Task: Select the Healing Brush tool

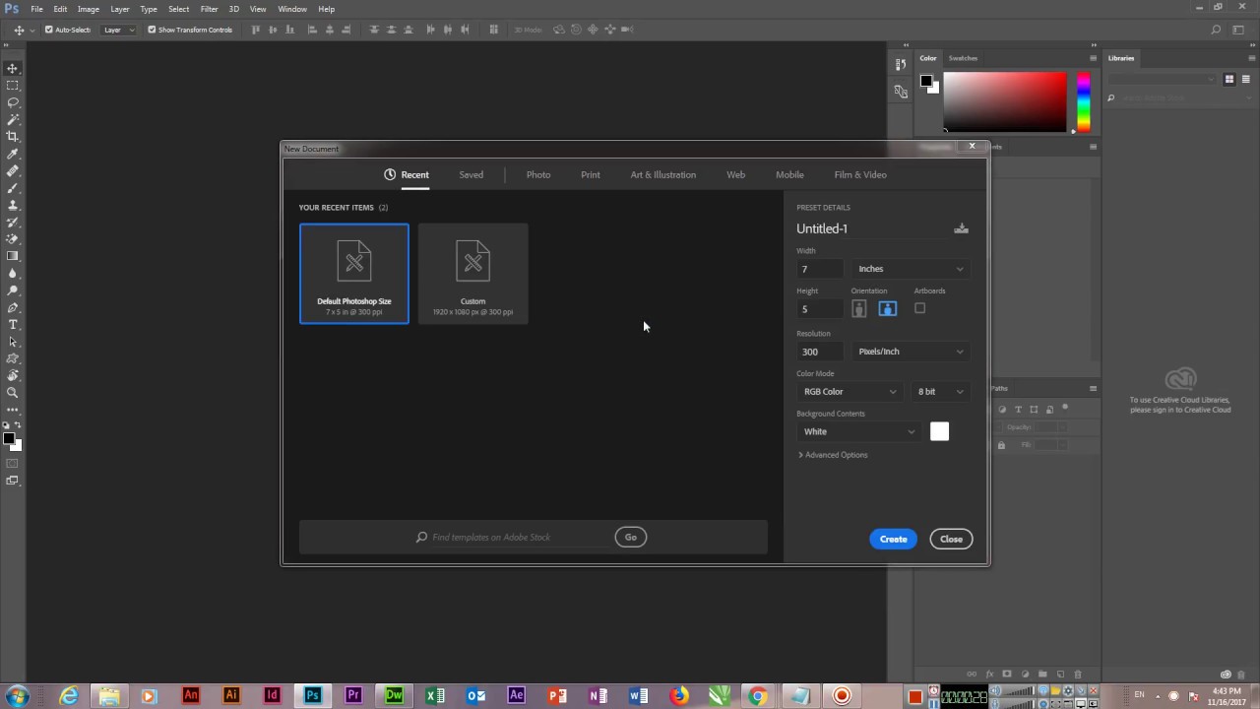Action: (x=13, y=170)
